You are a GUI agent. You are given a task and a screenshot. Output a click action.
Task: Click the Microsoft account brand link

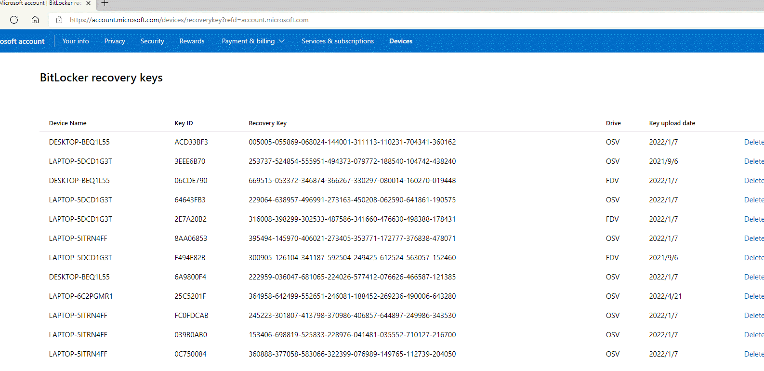(22, 41)
